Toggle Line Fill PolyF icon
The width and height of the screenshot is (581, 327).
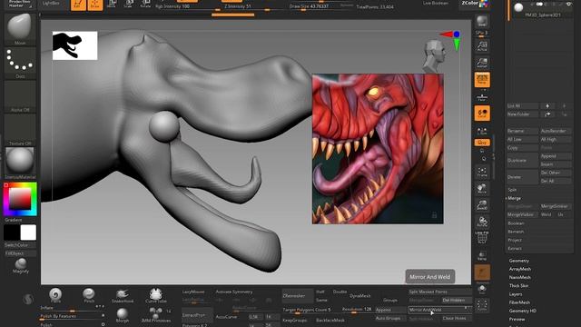click(482, 237)
